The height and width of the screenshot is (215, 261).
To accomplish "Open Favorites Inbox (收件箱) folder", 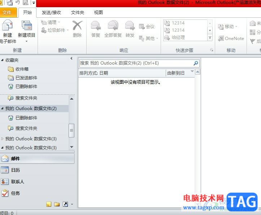I will 18,69.
